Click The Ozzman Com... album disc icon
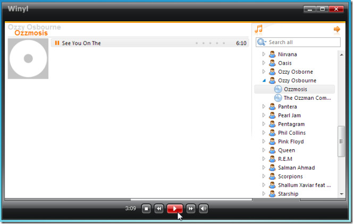The image size is (353, 224). pyautogui.click(x=278, y=98)
